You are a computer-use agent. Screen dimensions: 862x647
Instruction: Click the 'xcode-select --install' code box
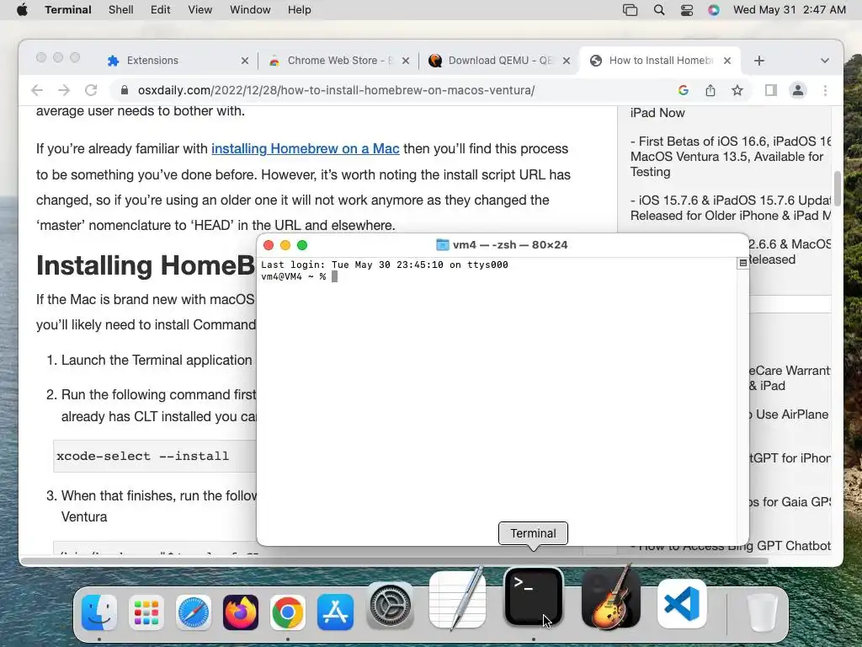(155, 456)
